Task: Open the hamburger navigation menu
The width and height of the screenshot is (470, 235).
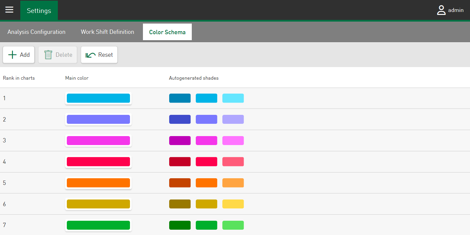Action: [x=9, y=10]
